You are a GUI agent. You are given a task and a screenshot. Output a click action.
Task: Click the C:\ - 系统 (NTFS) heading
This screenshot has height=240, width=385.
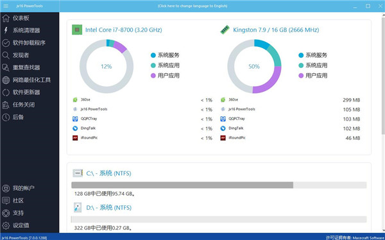[x=108, y=173]
